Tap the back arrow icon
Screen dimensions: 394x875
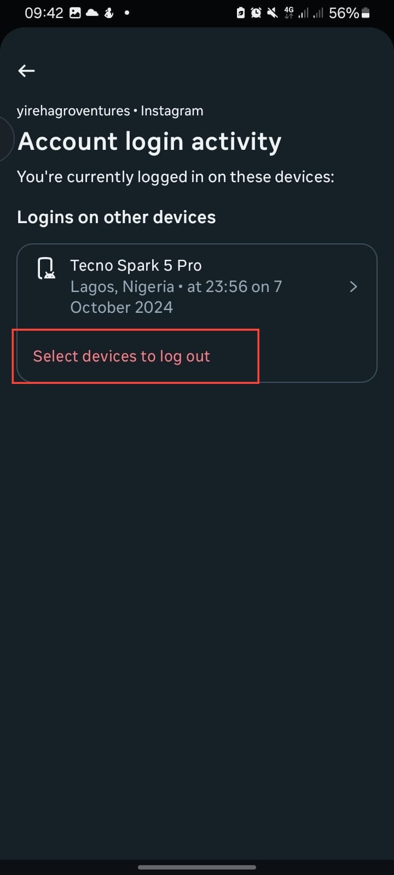click(x=26, y=71)
